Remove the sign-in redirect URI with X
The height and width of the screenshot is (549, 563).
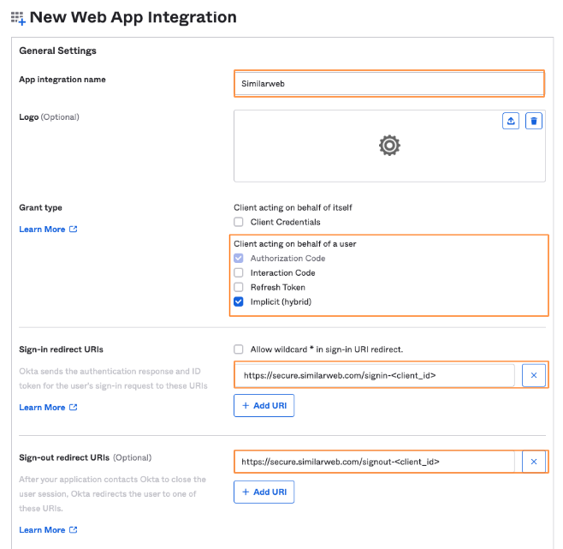533,375
